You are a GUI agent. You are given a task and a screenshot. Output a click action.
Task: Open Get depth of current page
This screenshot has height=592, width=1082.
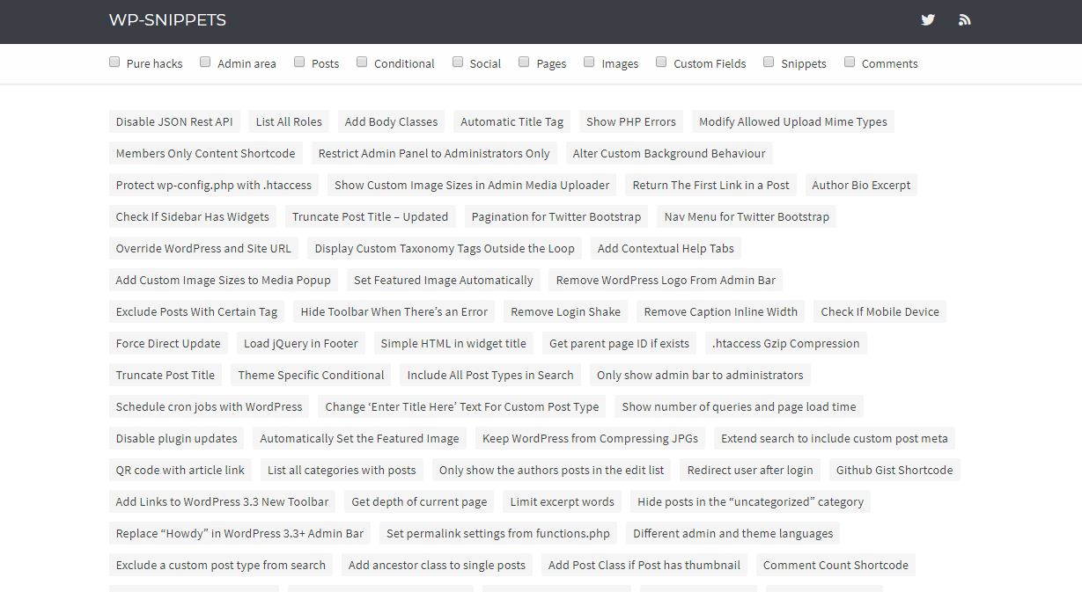pos(419,501)
